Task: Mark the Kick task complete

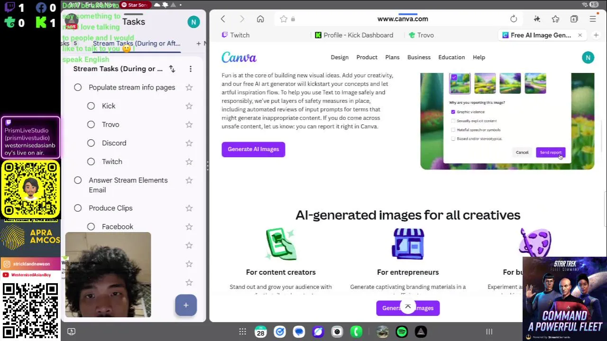Action: 91,106
